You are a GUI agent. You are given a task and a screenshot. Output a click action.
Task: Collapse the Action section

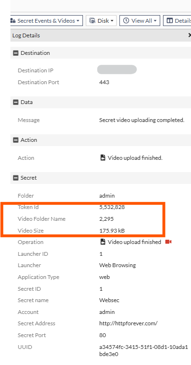point(16,140)
